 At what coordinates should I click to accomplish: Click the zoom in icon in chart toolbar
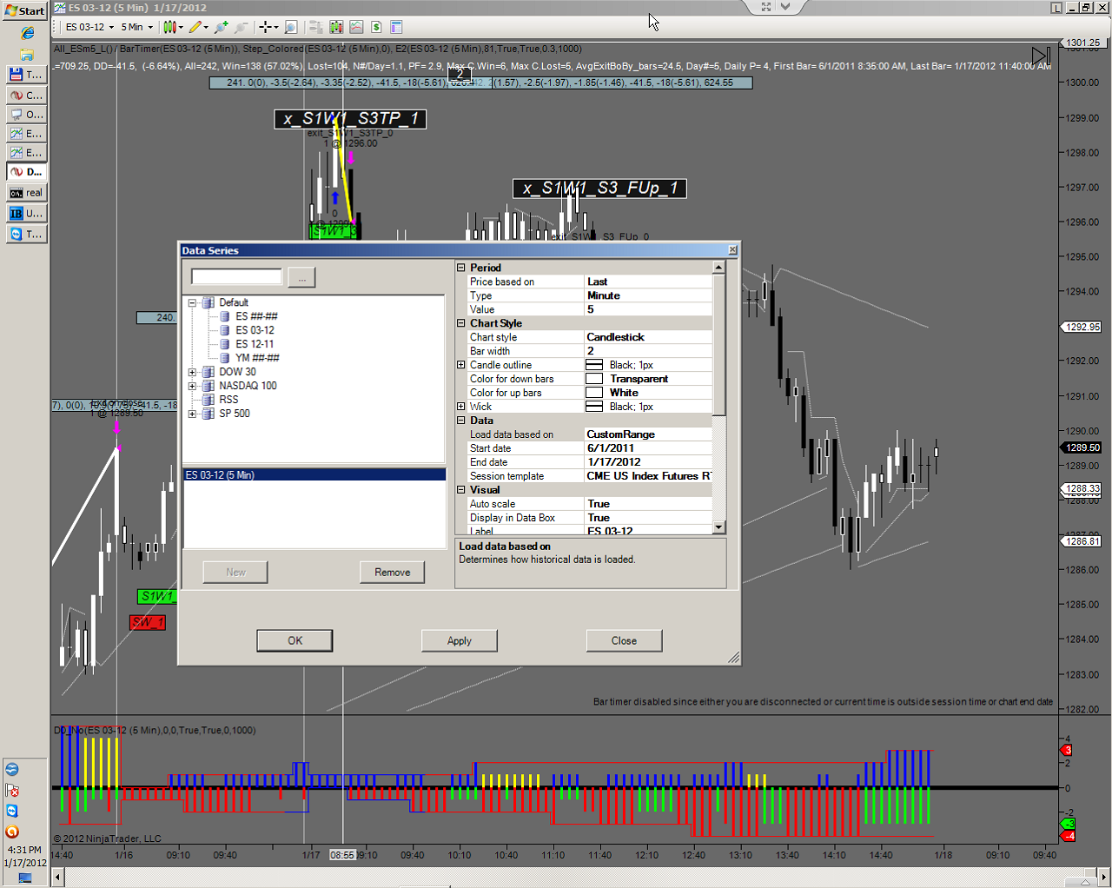point(222,27)
